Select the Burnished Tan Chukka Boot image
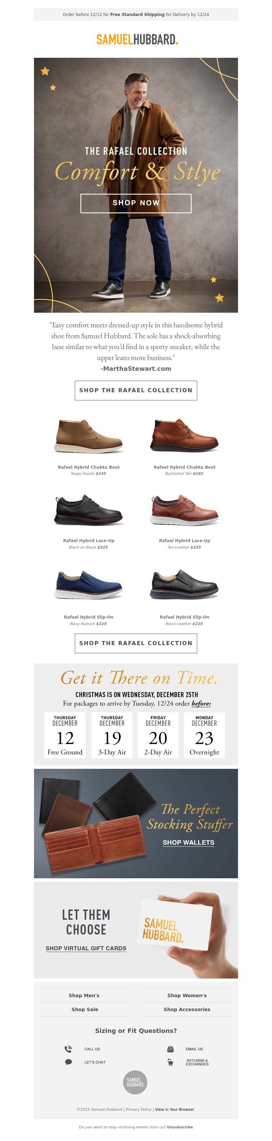 point(184,435)
